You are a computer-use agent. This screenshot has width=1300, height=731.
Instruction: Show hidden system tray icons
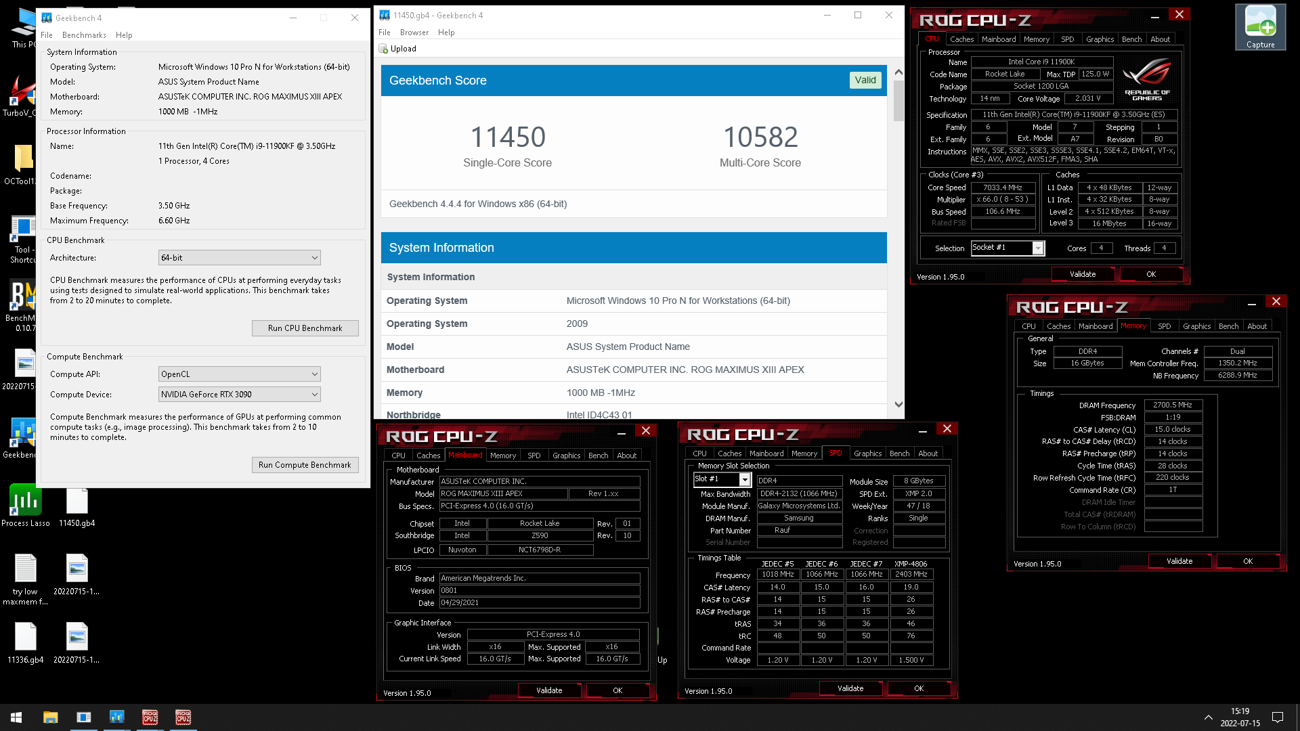[1208, 717]
